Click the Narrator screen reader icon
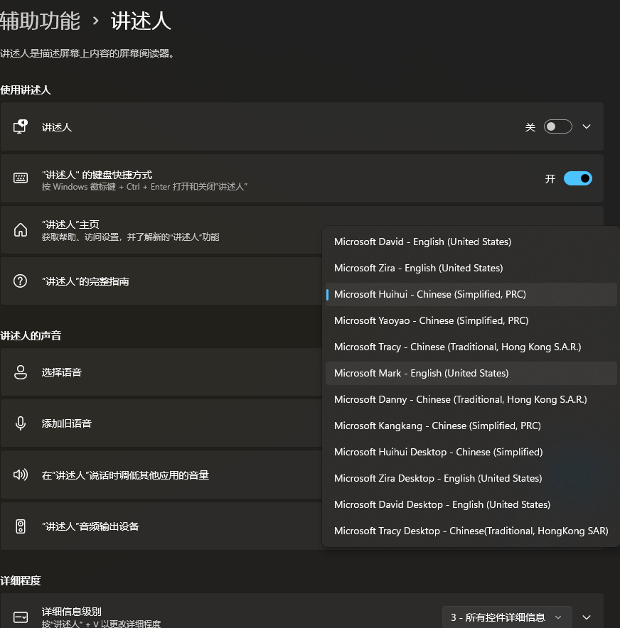Screen dimensions: 620x628 pos(21,126)
